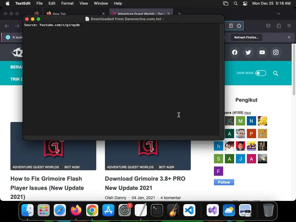Click the blue Follow button

[224, 182]
